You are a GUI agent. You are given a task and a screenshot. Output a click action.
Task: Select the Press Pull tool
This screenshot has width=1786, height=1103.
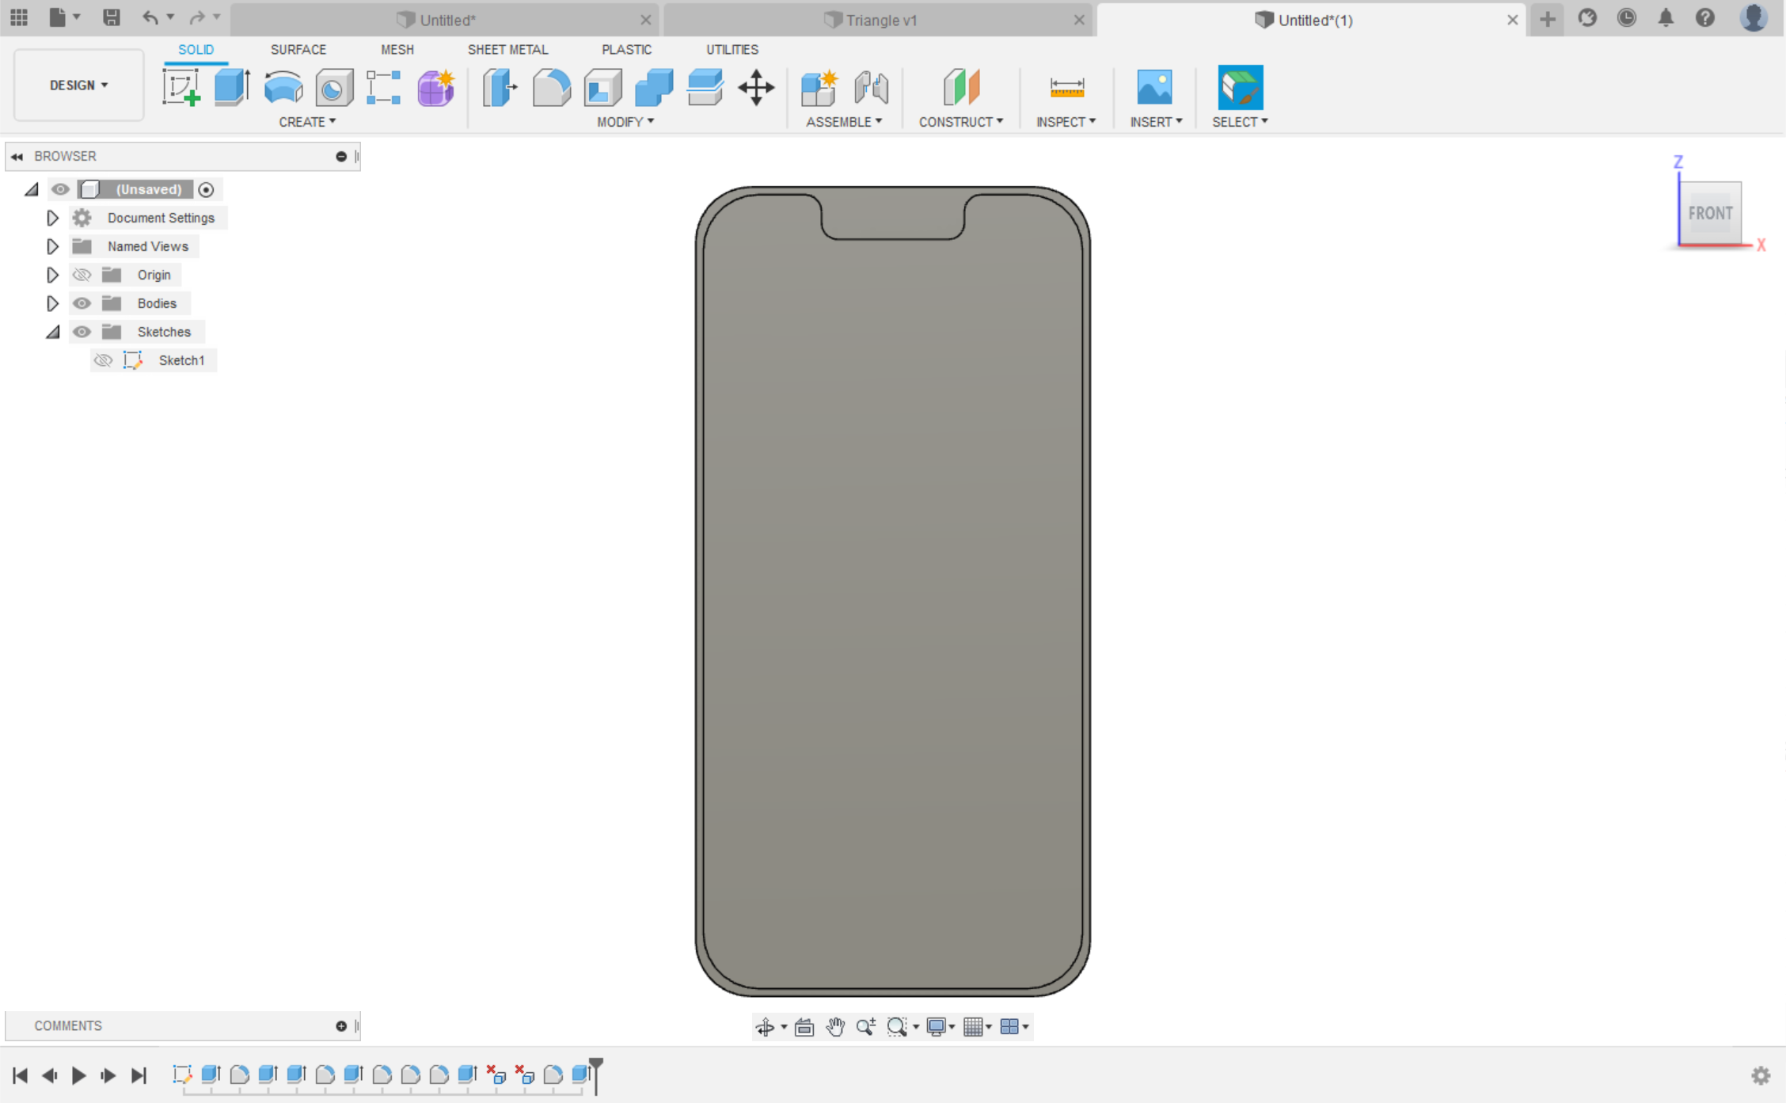click(x=500, y=87)
